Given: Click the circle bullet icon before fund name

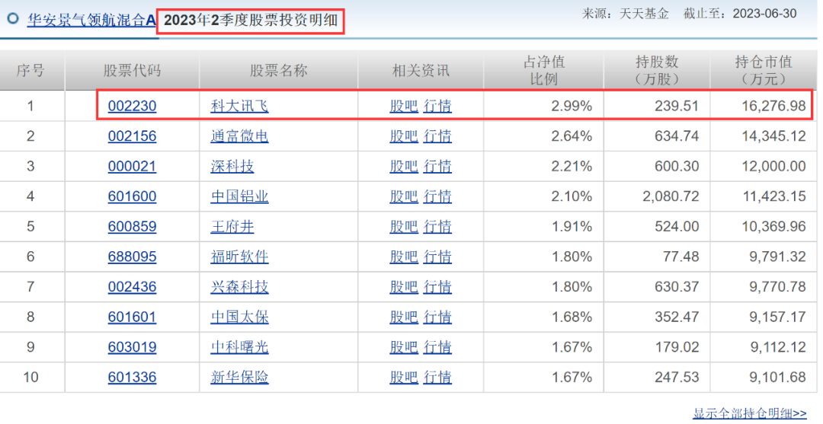Looking at the screenshot, I should [x=13, y=19].
